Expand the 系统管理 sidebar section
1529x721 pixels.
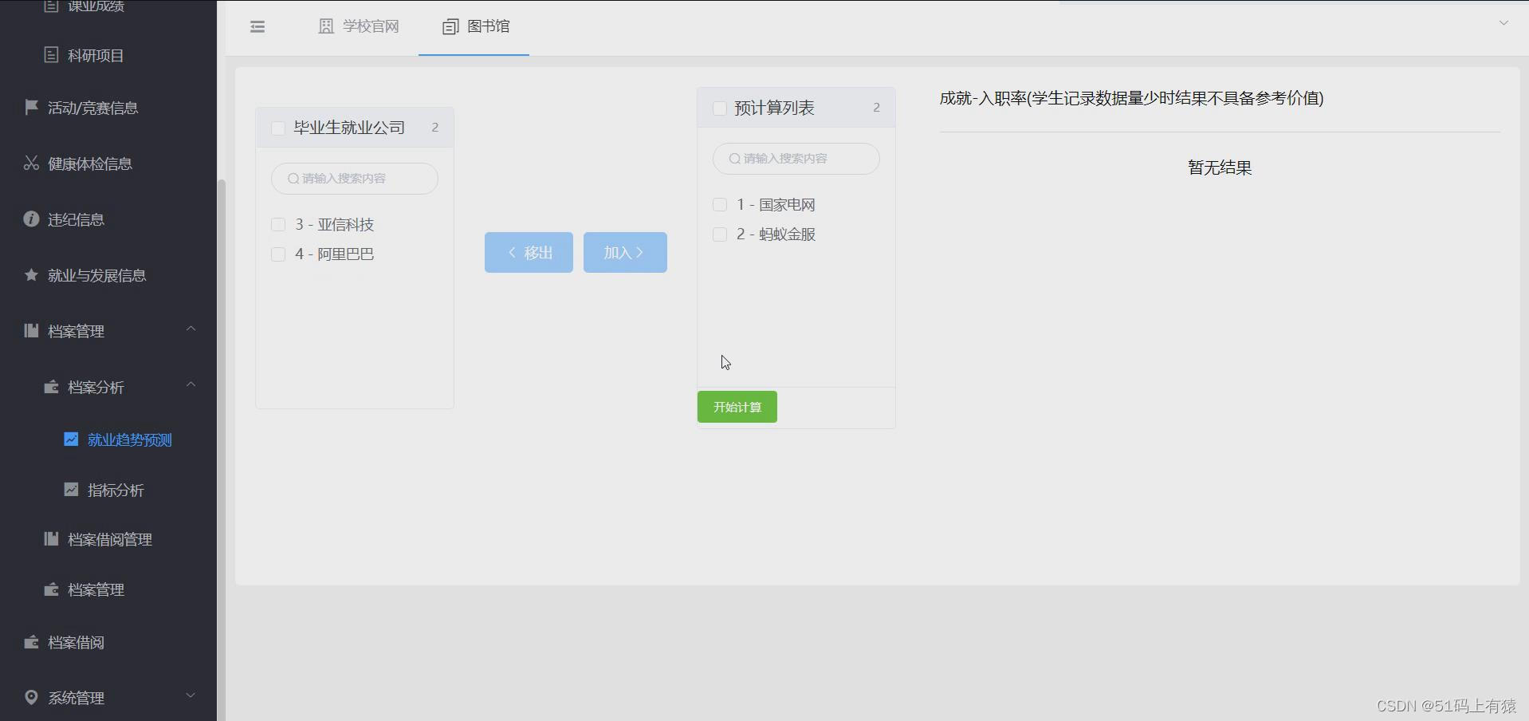pos(191,695)
